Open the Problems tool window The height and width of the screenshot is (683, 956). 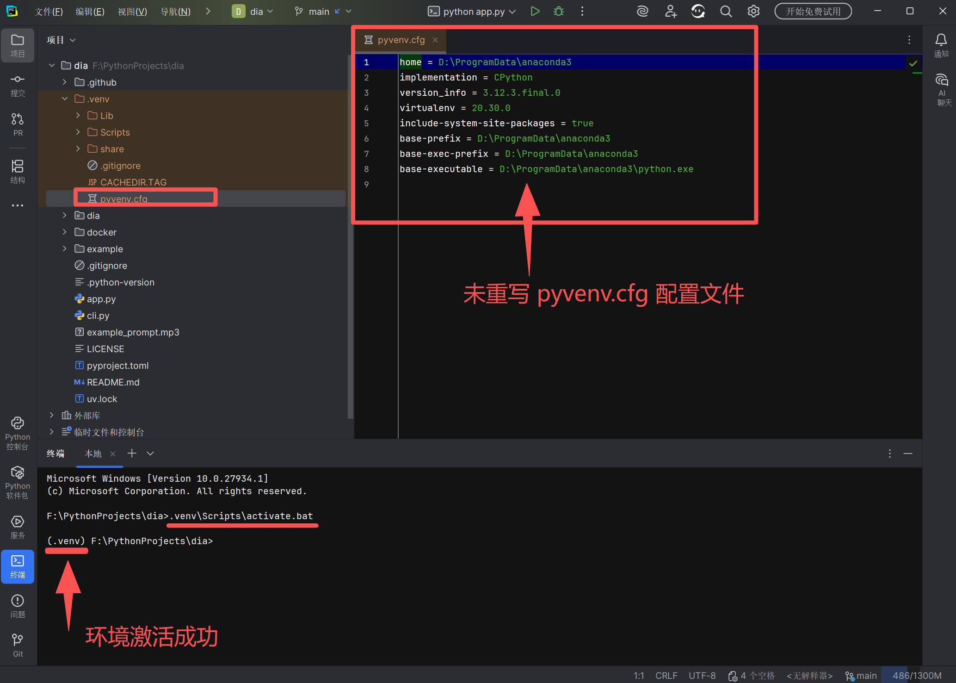[x=18, y=606]
